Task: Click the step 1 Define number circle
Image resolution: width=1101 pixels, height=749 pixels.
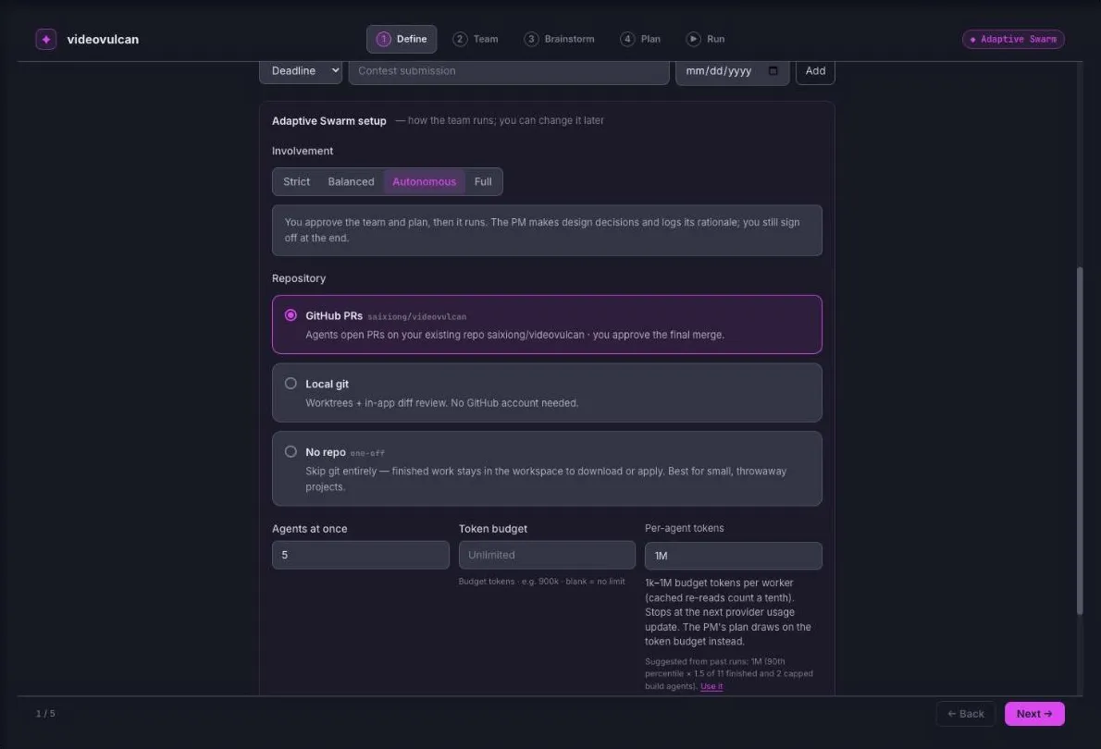Action: (383, 40)
